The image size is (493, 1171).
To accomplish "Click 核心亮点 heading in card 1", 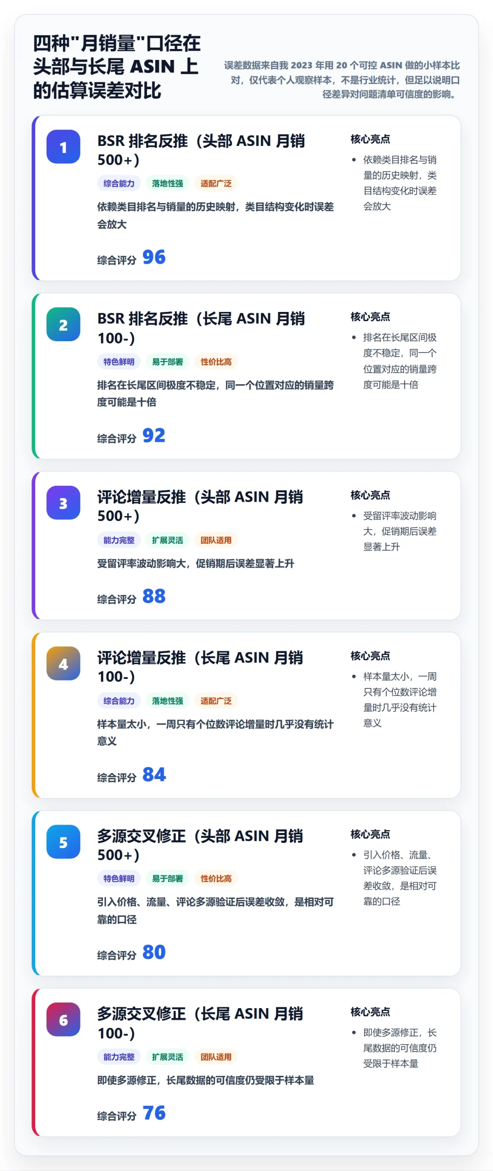I will tap(370, 139).
